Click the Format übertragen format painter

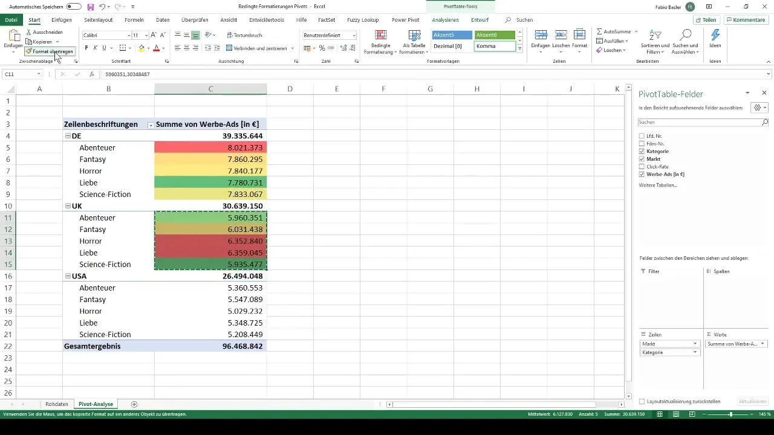click(x=50, y=51)
